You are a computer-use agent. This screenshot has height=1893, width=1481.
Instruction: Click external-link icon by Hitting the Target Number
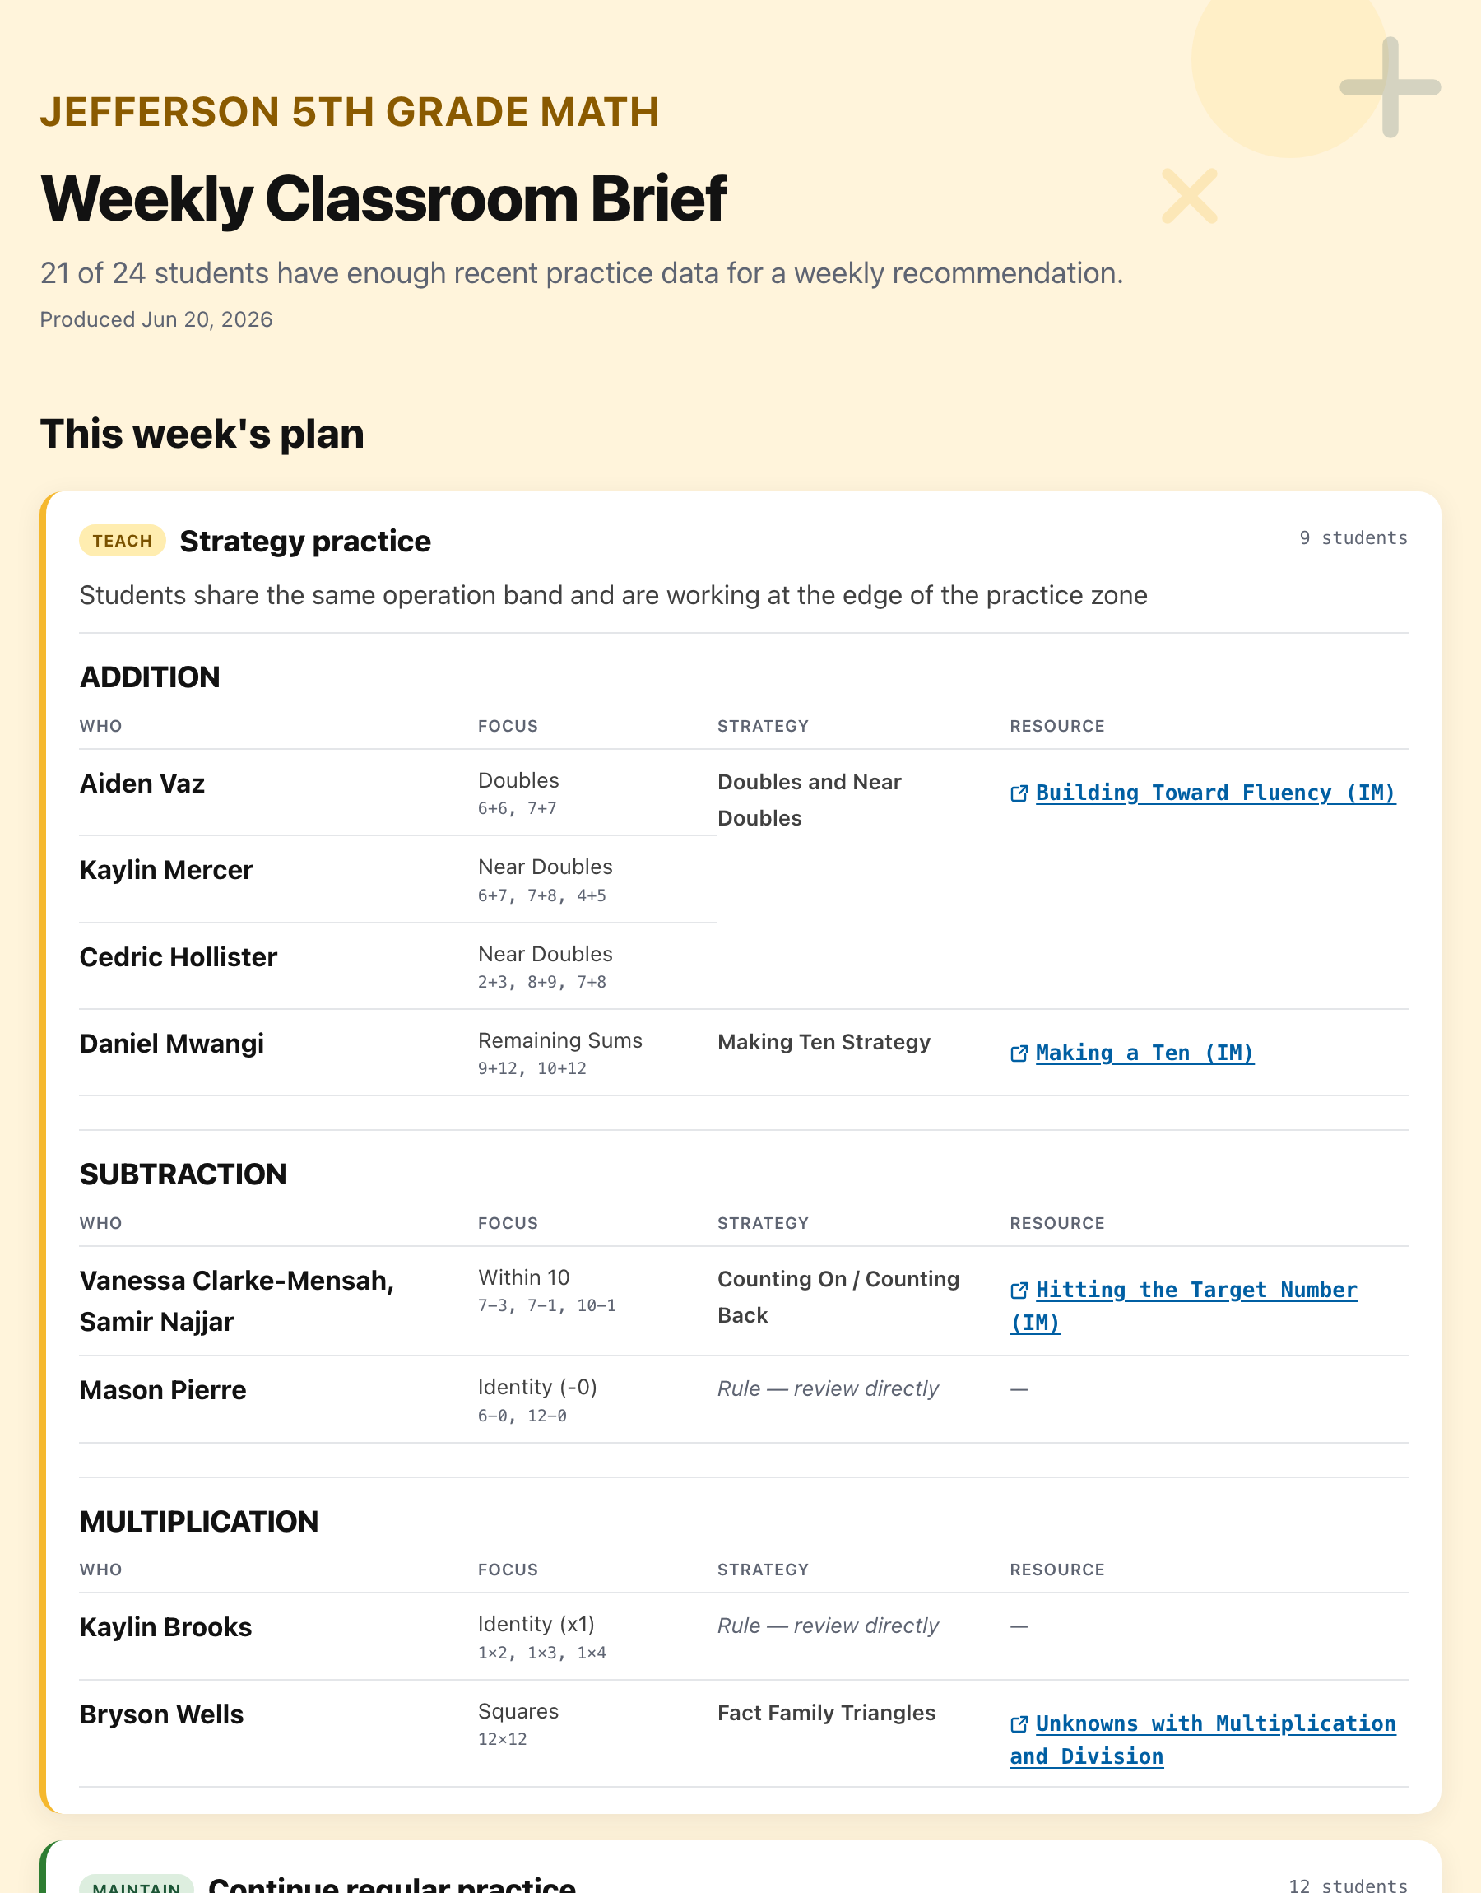pyautogui.click(x=1019, y=1291)
